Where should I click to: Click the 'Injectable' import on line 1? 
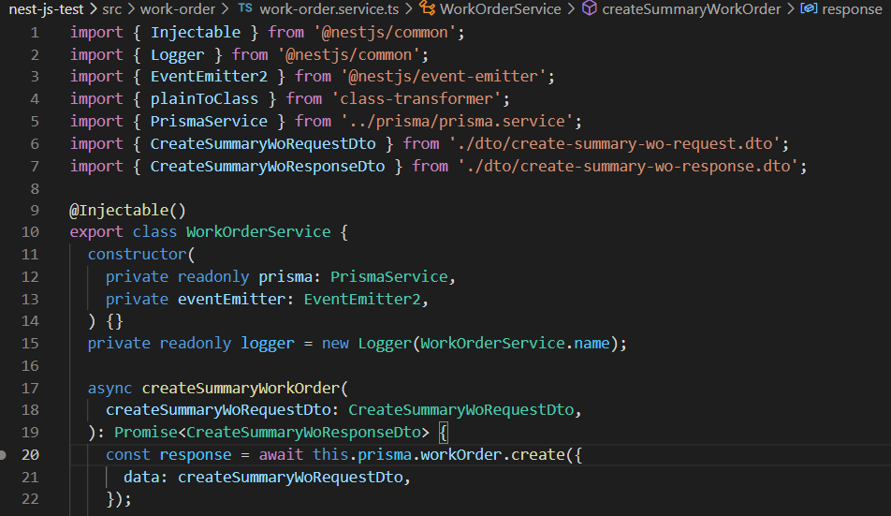coord(196,33)
